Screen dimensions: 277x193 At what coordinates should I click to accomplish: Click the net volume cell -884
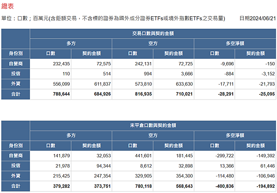point(215,74)
